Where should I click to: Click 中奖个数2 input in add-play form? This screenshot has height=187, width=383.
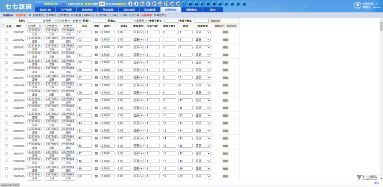coord(202,21)
